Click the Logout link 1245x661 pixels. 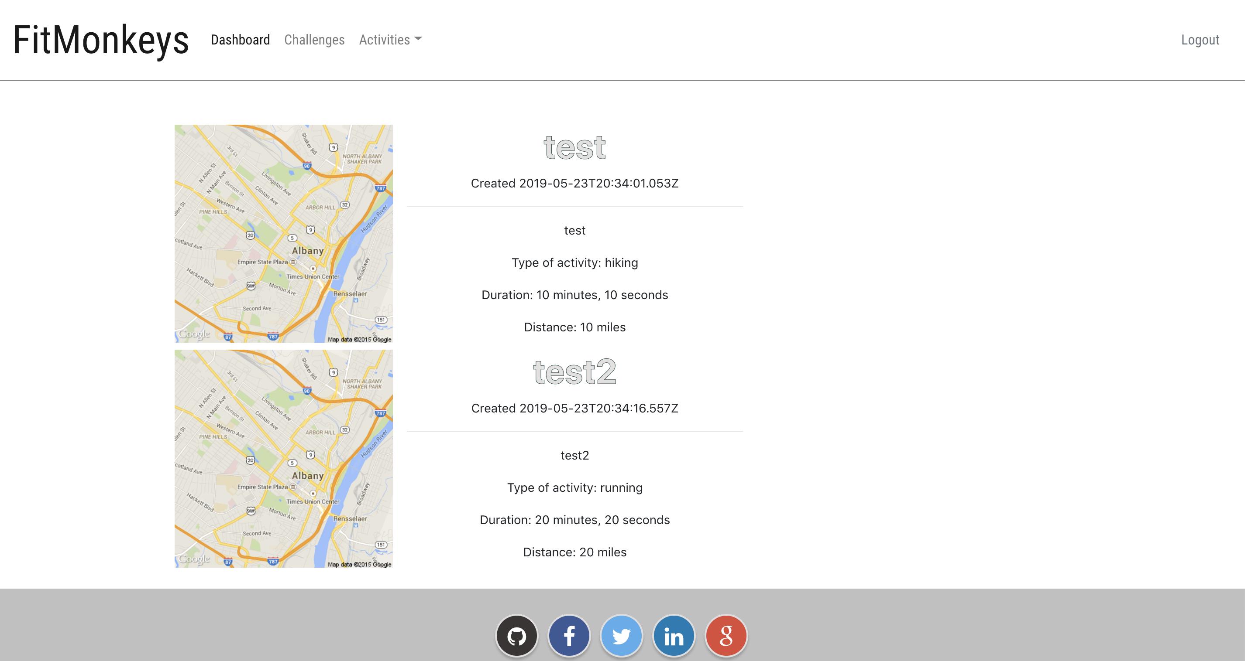point(1200,40)
